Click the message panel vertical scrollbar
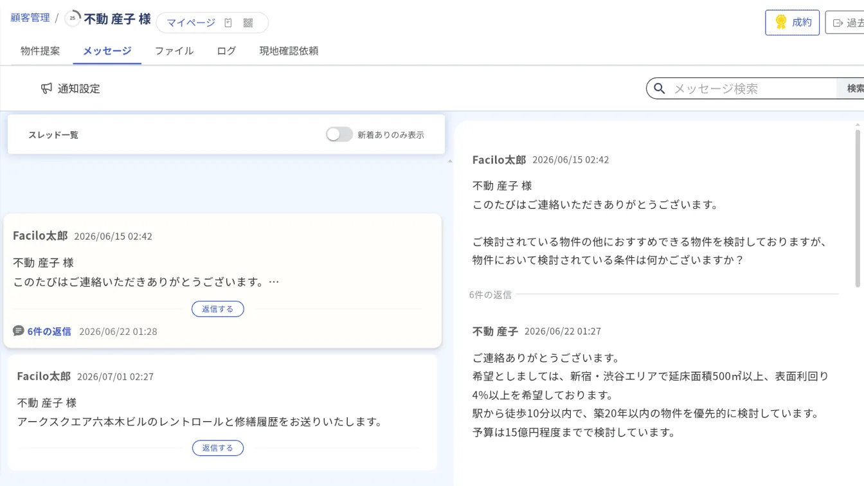The height and width of the screenshot is (486, 864). coord(858,208)
